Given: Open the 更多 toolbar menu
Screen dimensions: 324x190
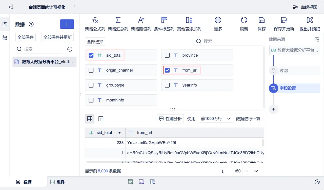Looking at the screenshot, I should click(218, 24).
